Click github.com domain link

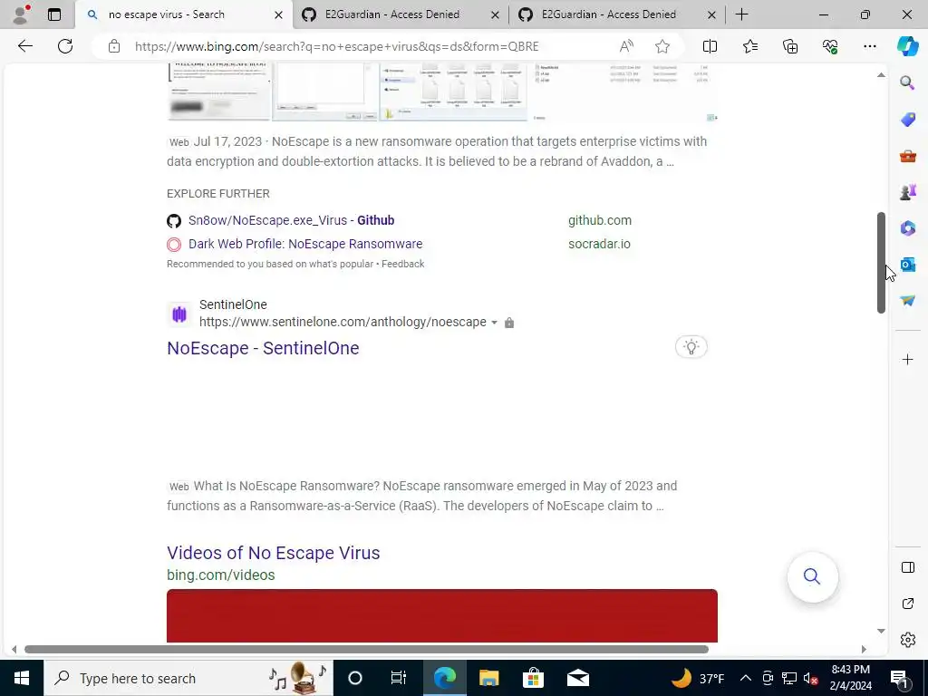pyautogui.click(x=600, y=220)
